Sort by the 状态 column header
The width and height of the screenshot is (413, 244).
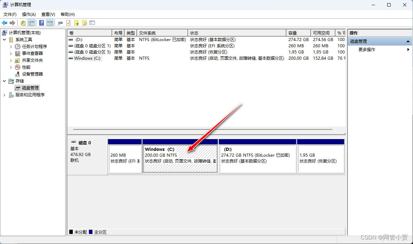coord(237,33)
